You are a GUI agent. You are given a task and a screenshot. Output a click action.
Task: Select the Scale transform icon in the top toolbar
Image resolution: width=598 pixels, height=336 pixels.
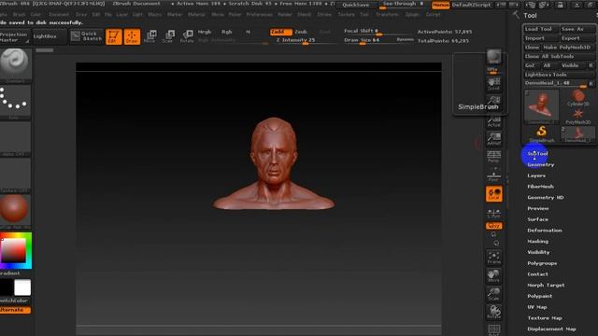coord(168,36)
